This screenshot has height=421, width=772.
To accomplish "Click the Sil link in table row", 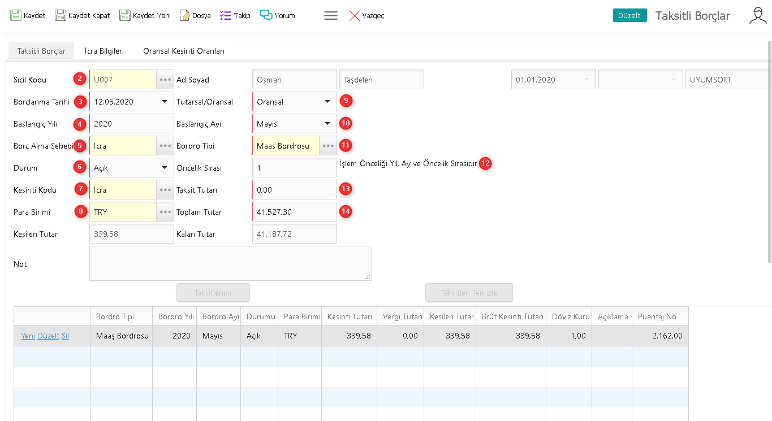I will 65,336.
